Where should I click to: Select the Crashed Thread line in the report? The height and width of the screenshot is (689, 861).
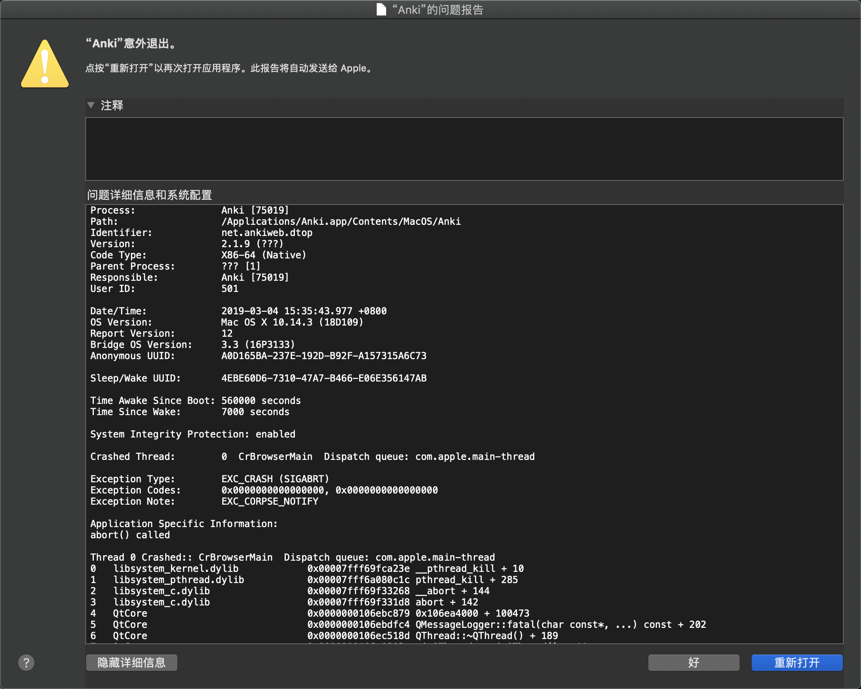tap(312, 456)
